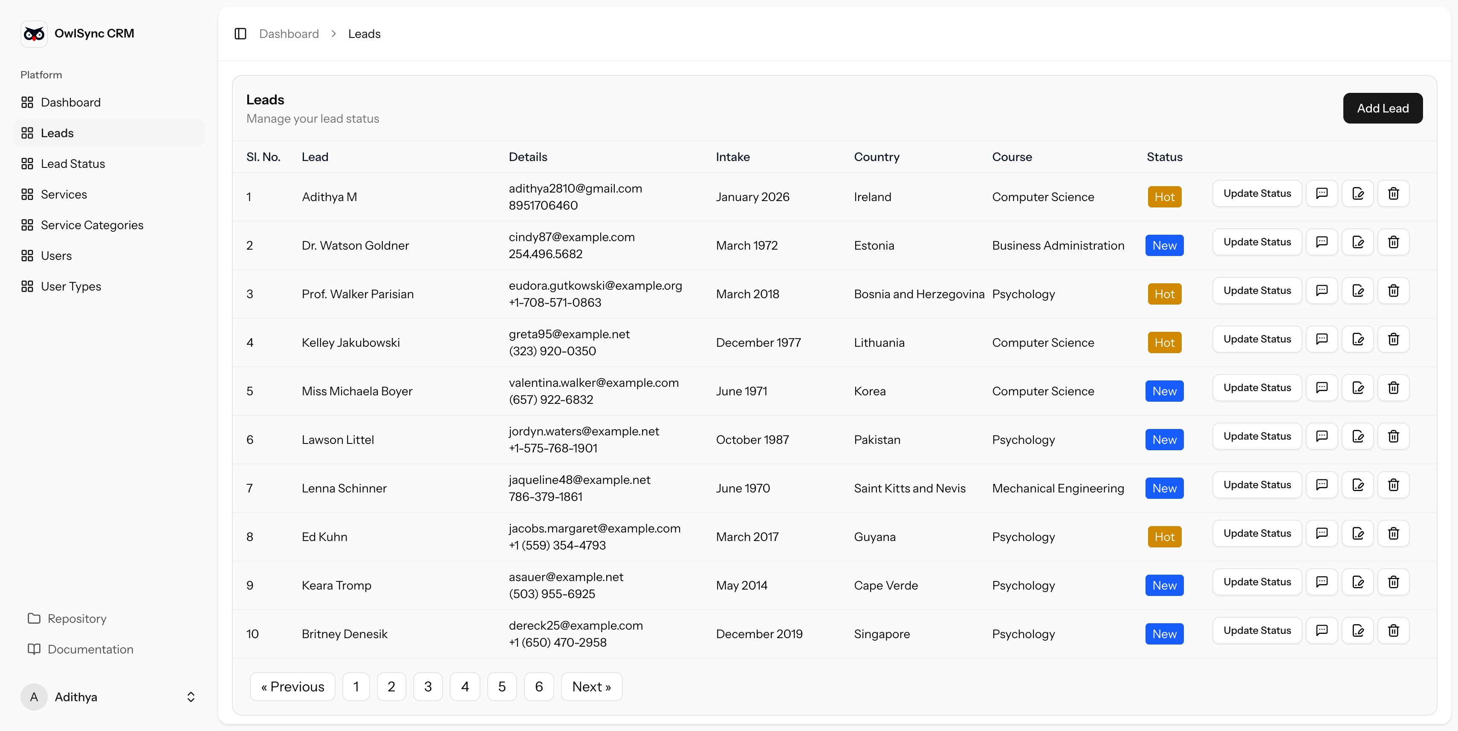The height and width of the screenshot is (731, 1458).
Task: Go to Service Categories in sidebar
Action: pos(92,225)
